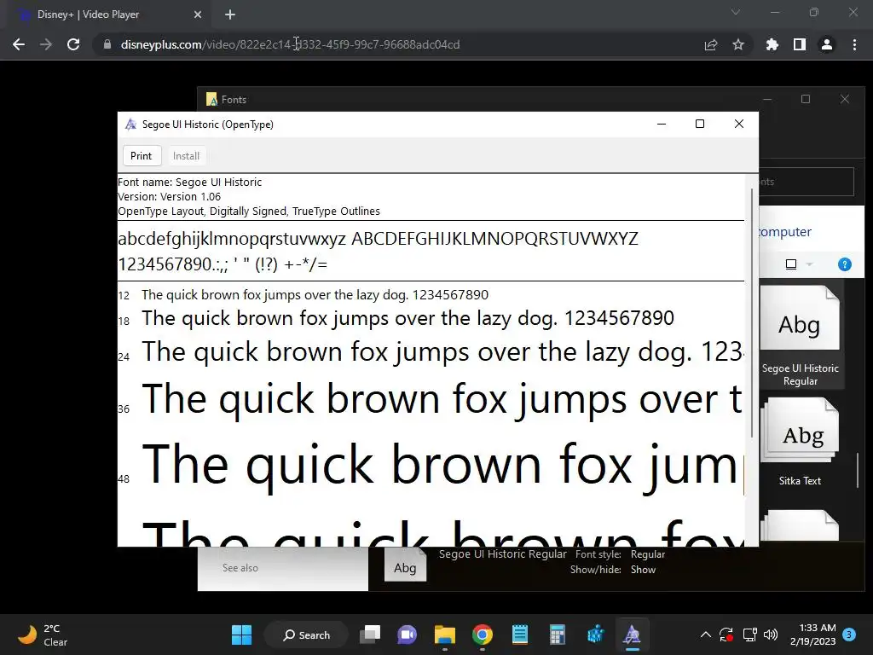Open Chrome profile icon
Viewport: 873px width, 655px height.
[x=827, y=44]
